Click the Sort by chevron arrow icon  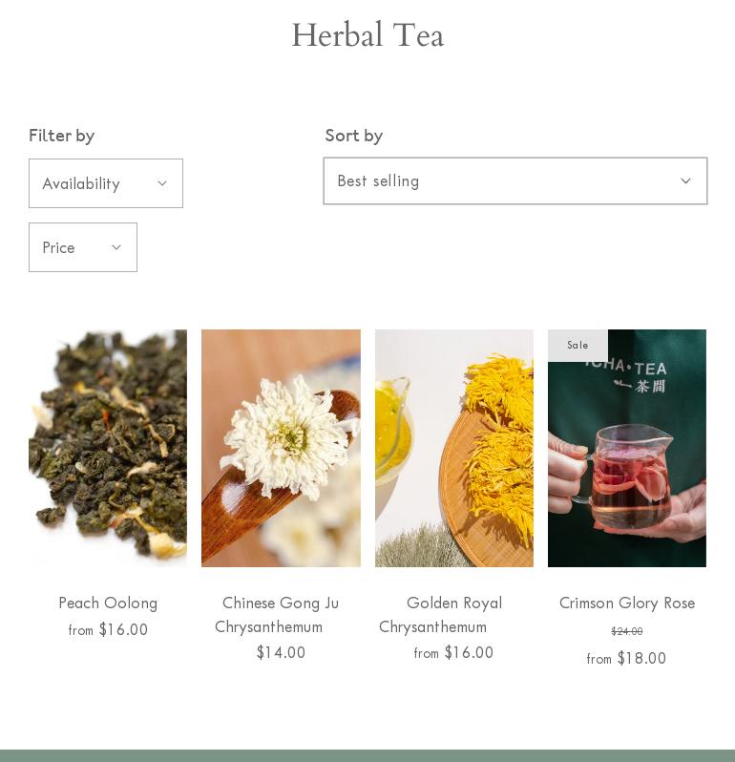pos(685,180)
